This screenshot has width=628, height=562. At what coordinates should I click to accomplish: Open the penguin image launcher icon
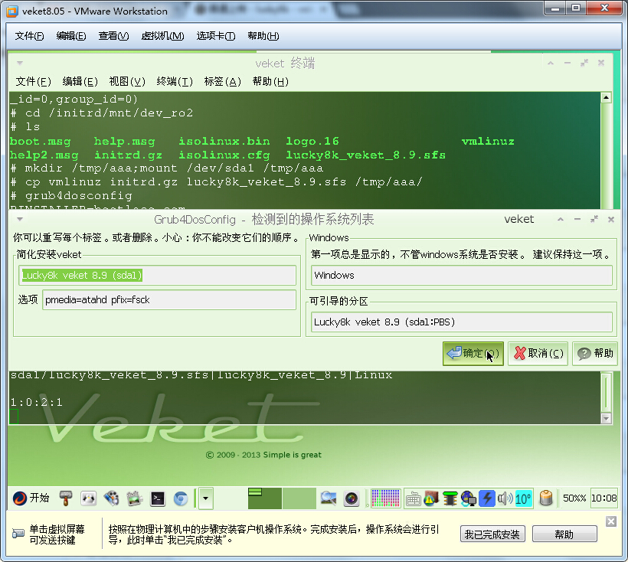coord(89,498)
